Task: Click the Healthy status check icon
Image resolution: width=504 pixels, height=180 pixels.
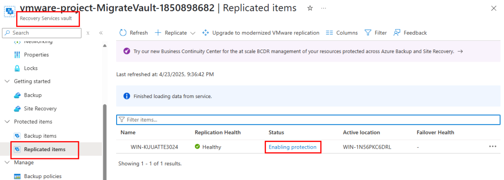Action: pyautogui.click(x=197, y=147)
